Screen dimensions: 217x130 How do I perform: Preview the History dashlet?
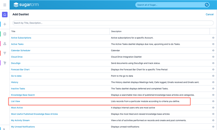click(x=213, y=82)
